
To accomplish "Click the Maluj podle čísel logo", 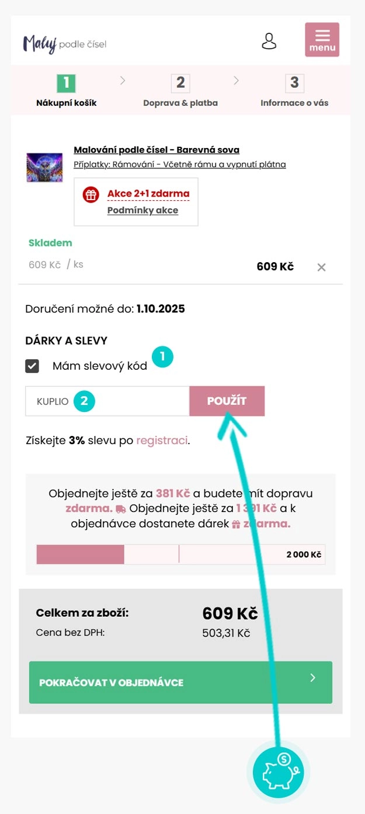I will coord(64,44).
